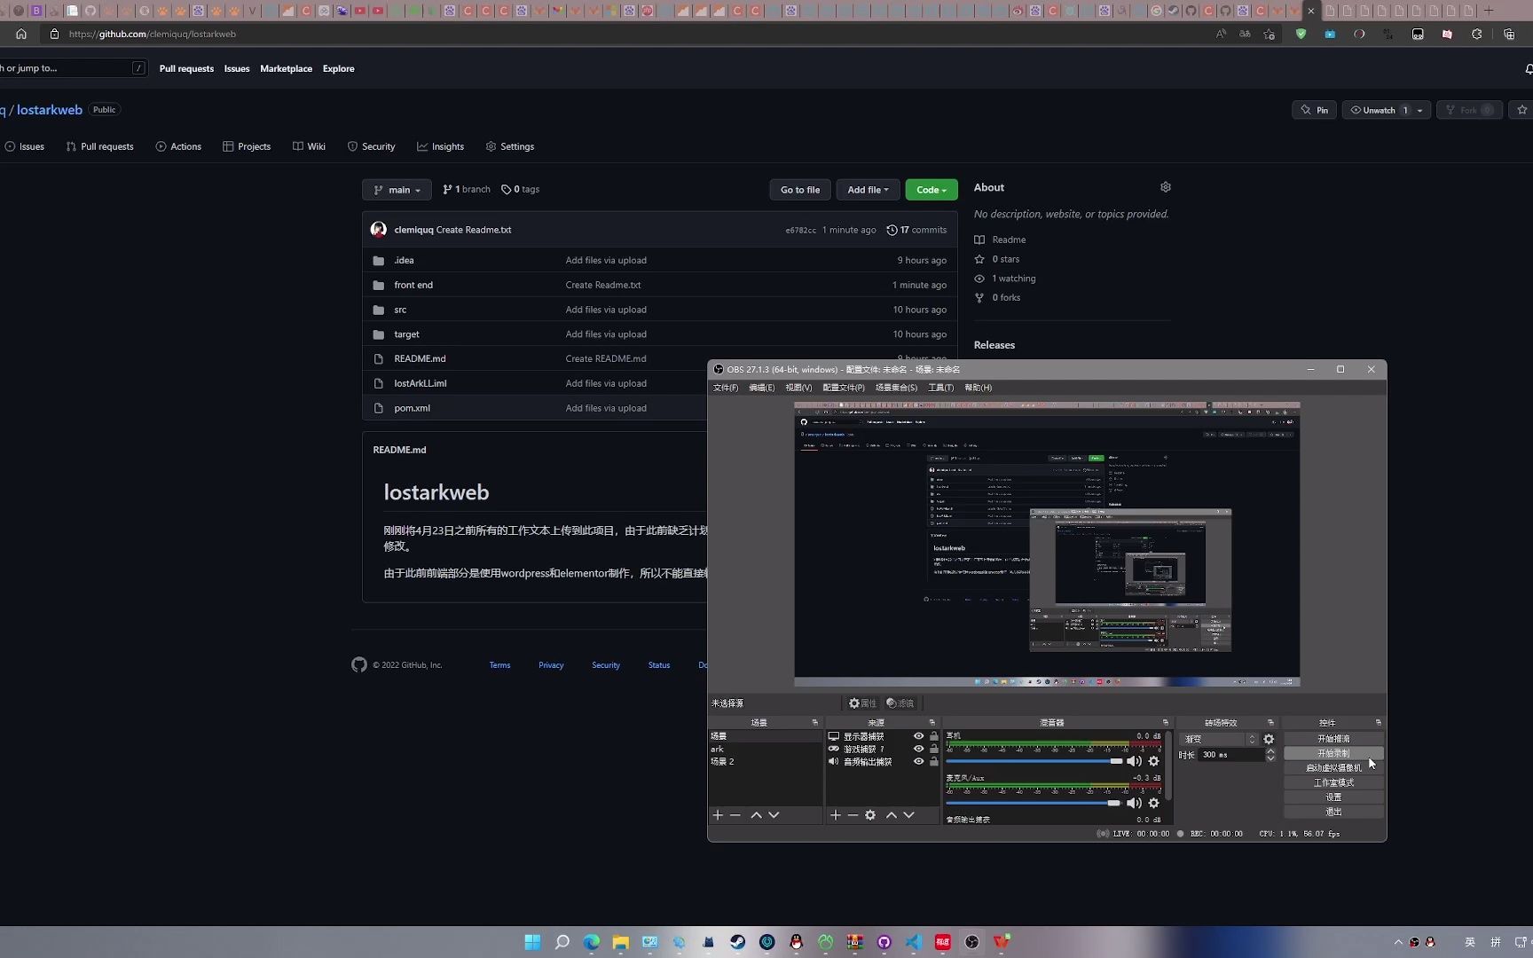Pop out the OBS 混音器 dock with its header icon
Viewport: 1533px width, 958px height.
coord(1166,723)
